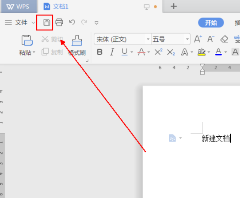The height and width of the screenshot is (198, 240).
Task: Toggle Underline formatting
Action: [x=125, y=52]
